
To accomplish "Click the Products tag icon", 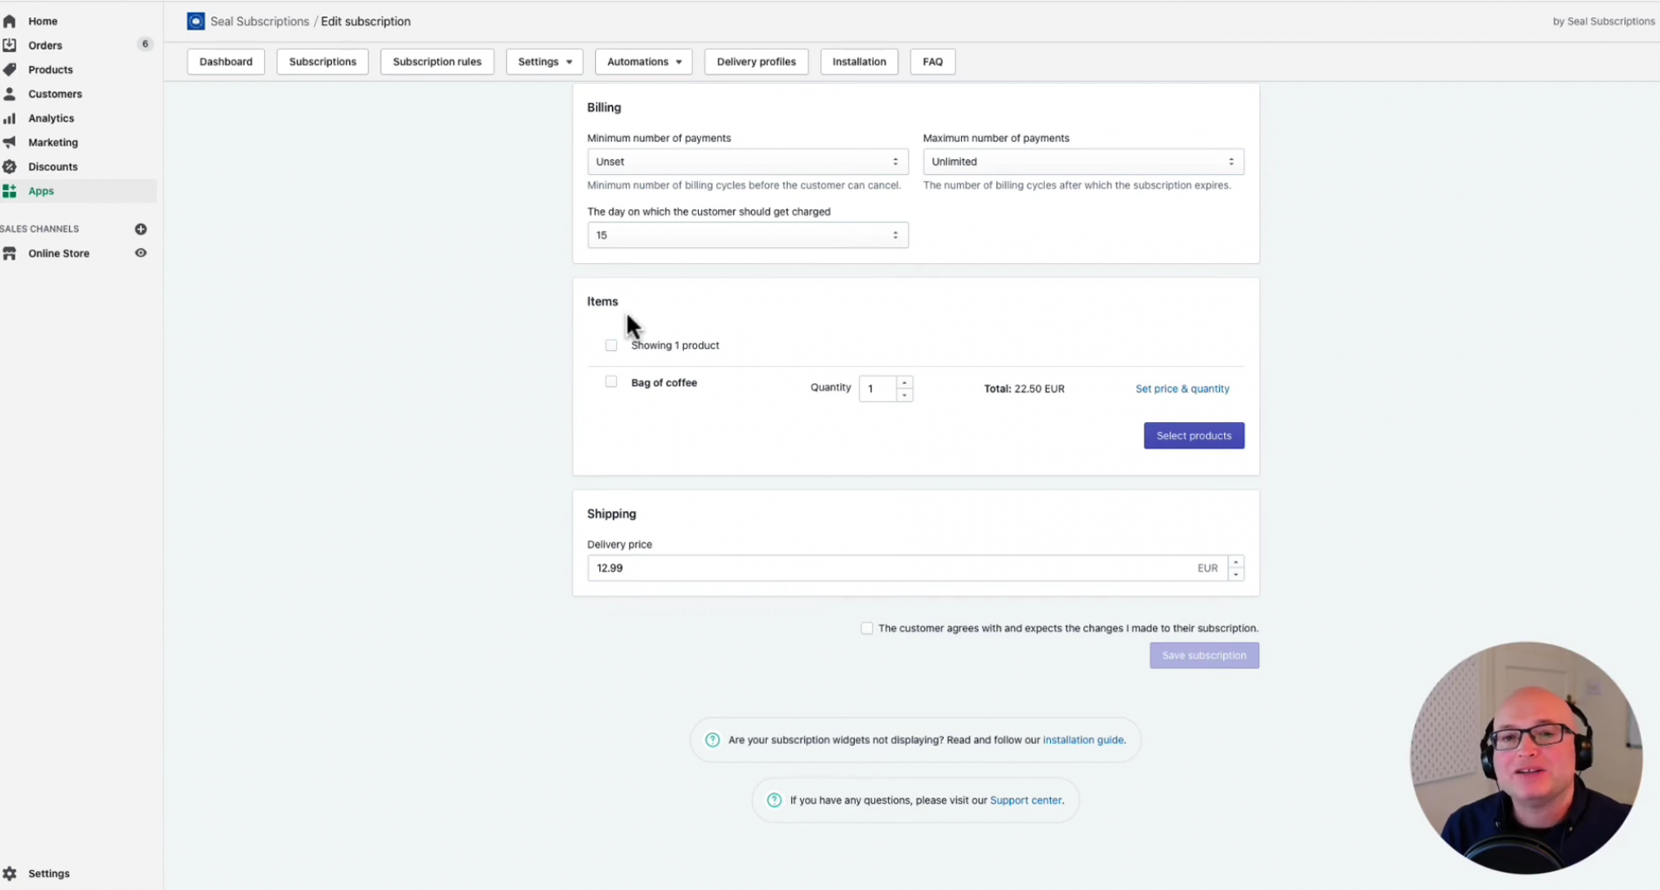I will (x=10, y=70).
